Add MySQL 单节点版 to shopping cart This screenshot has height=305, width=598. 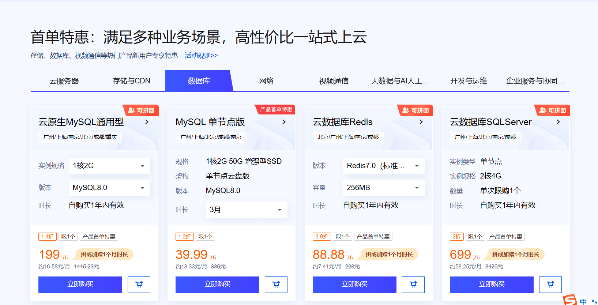coord(276,285)
